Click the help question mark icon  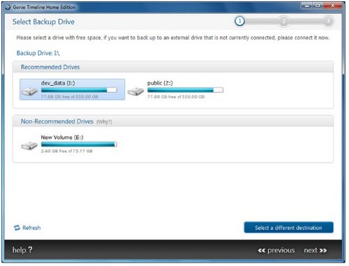(30, 250)
